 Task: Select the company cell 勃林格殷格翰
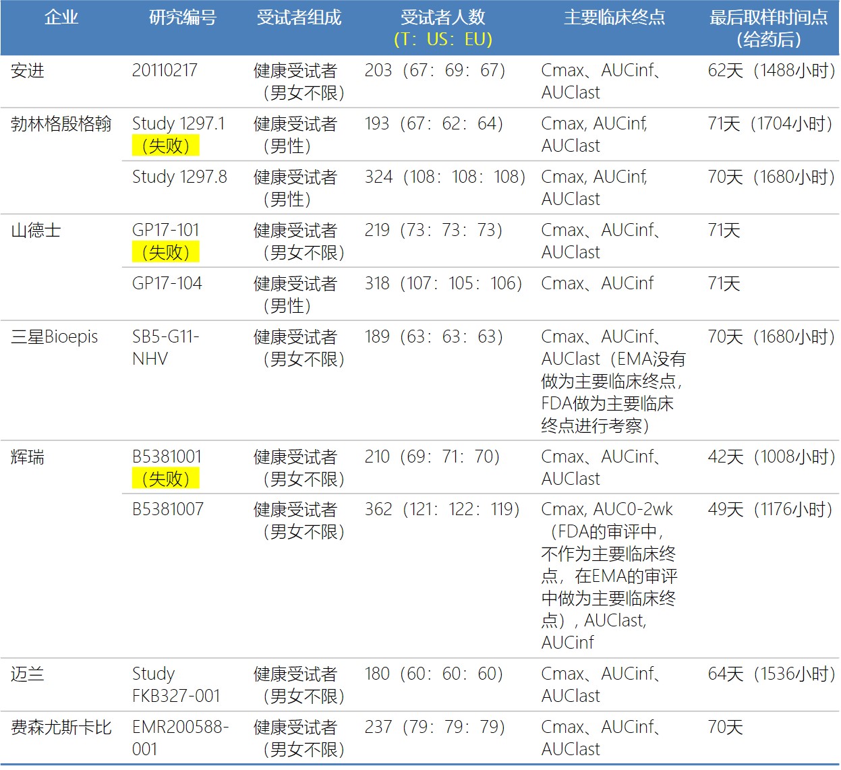coord(61,123)
